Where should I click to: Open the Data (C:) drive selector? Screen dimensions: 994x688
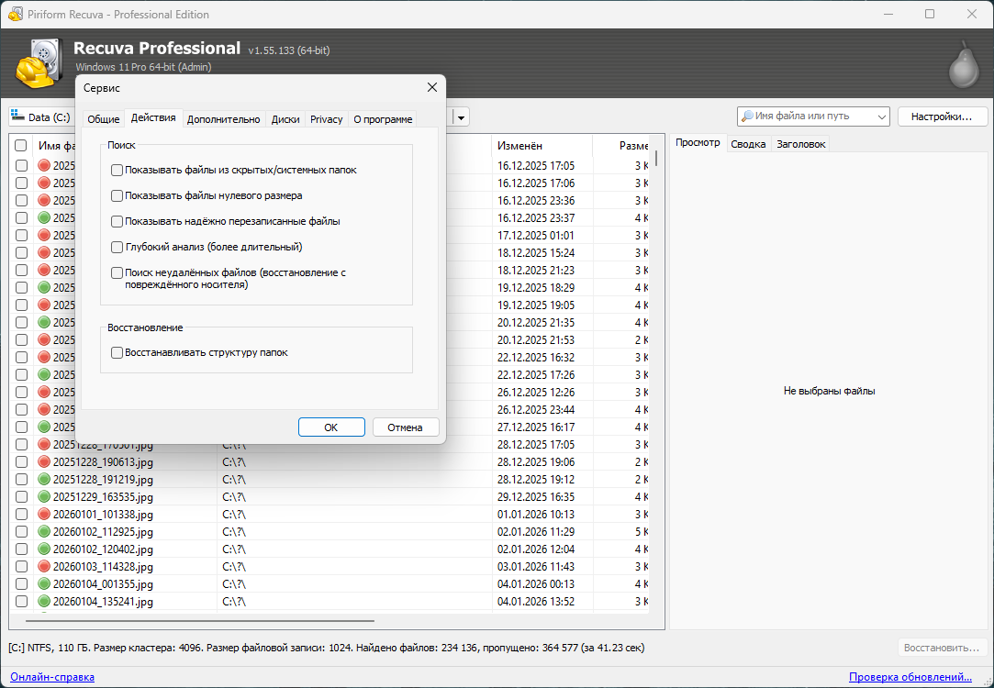click(x=42, y=117)
